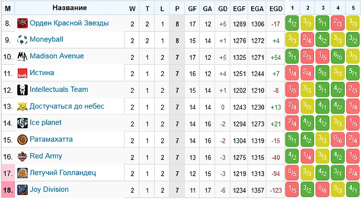Image resolution: width=361 pixels, height=199 pixels.
Task: Open the Joy Division team link
Action: point(49,190)
